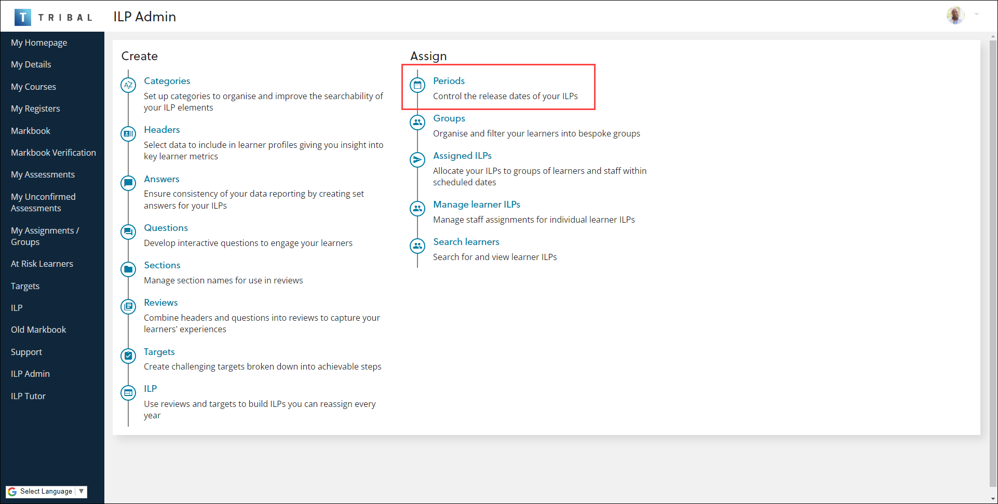Open the Manage learner ILPs link
The width and height of the screenshot is (998, 504).
coord(477,205)
